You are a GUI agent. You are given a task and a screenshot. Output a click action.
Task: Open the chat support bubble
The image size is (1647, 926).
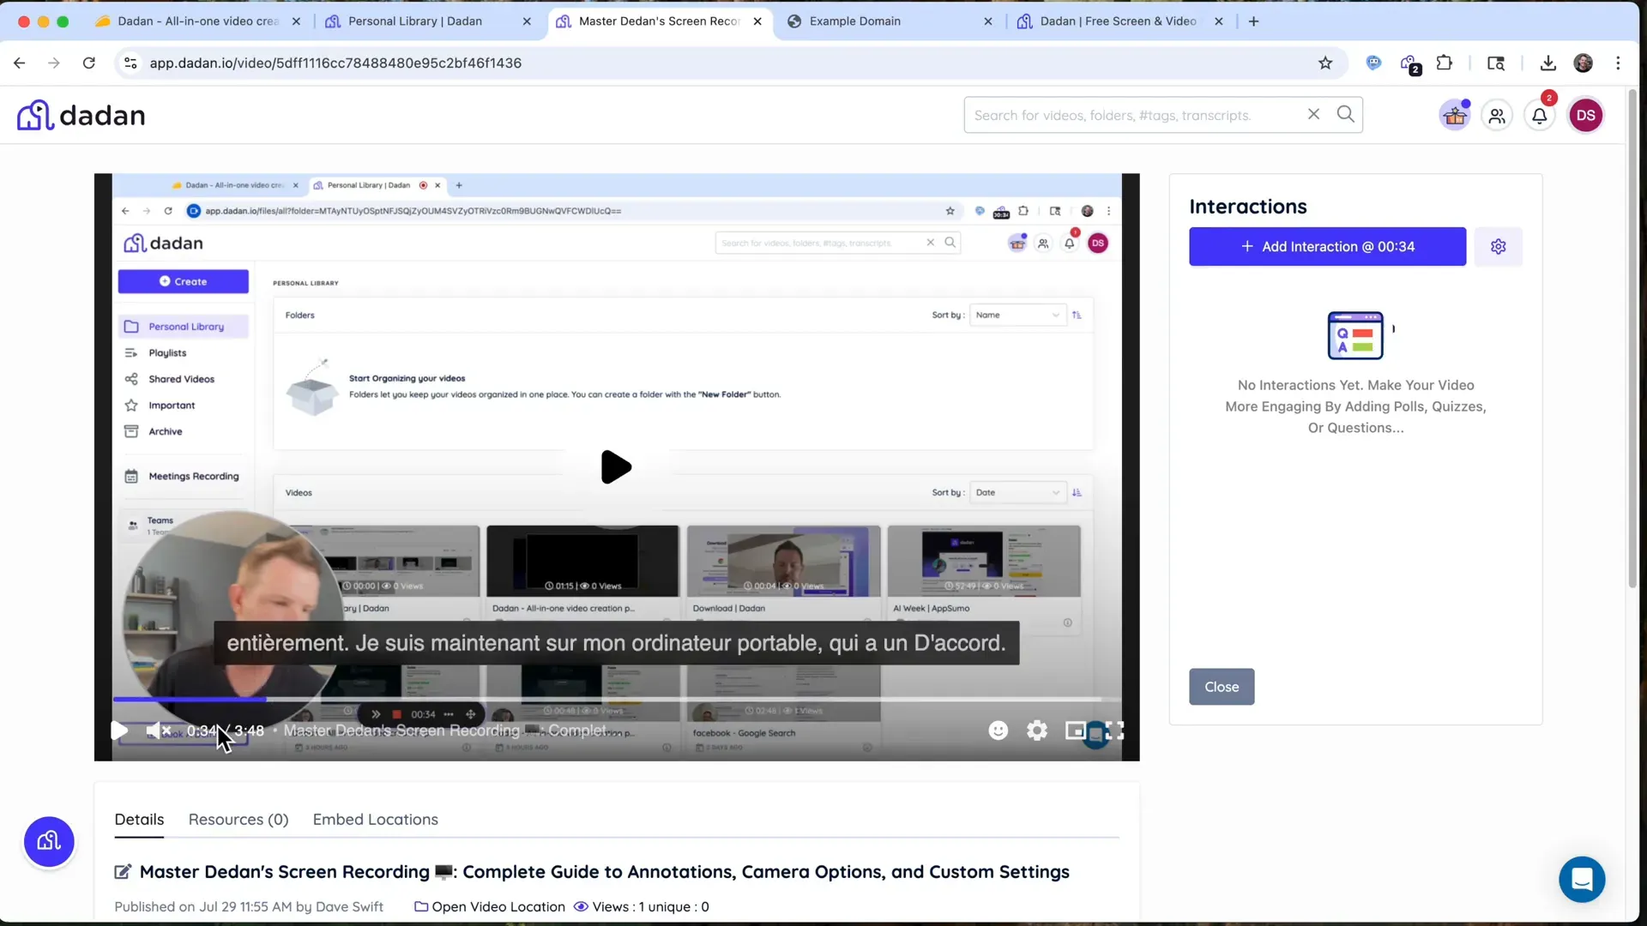click(1582, 879)
